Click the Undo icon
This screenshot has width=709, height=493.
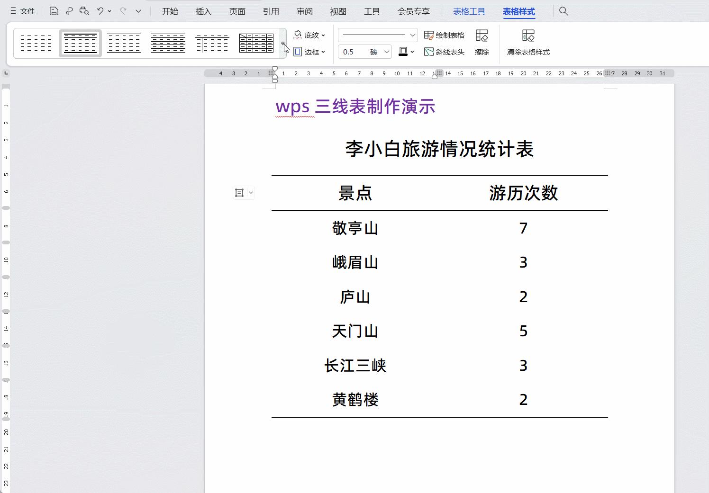(100, 10)
